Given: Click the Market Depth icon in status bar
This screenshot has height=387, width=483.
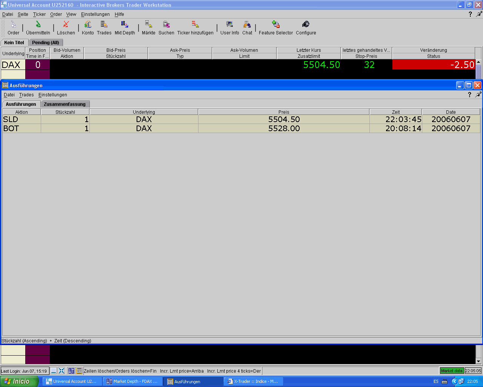Looking at the screenshot, I should click(71, 371).
